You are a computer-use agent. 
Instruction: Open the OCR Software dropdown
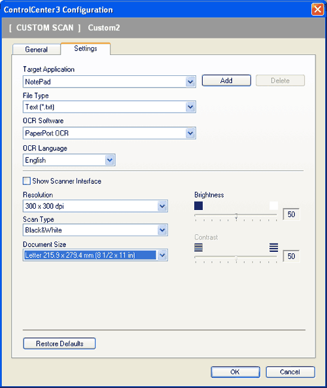(190, 133)
